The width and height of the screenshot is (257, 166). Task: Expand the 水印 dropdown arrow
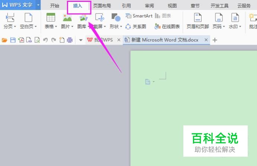click(240, 26)
